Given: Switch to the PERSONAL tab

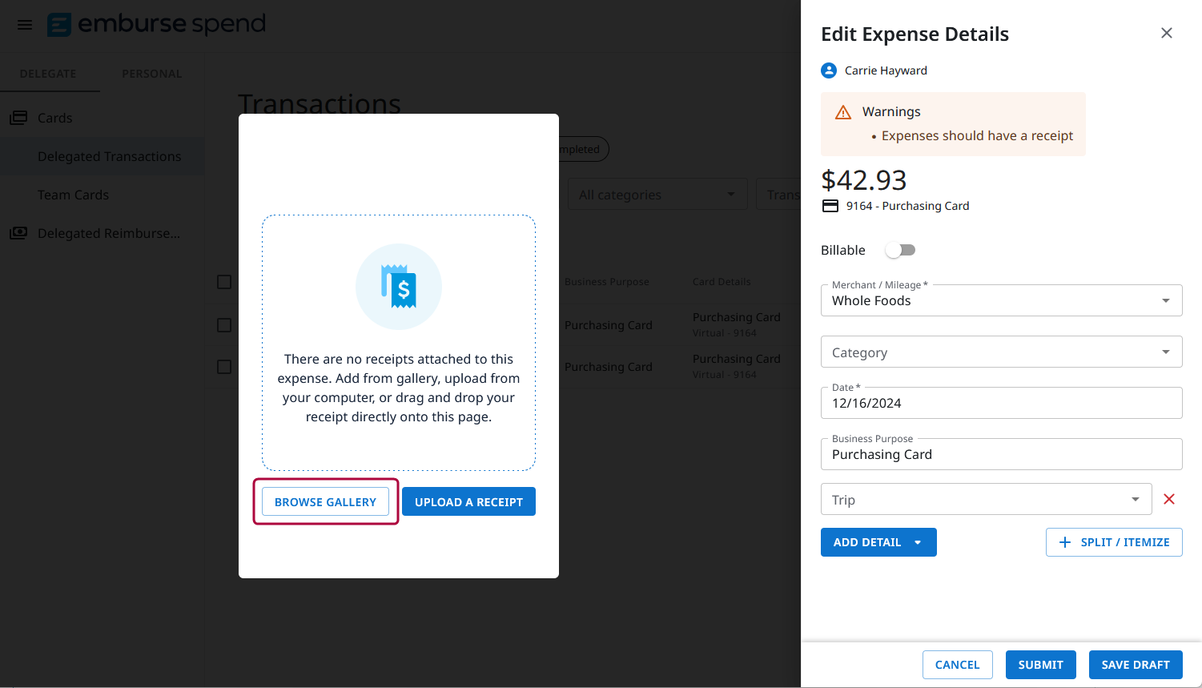Looking at the screenshot, I should (x=151, y=73).
